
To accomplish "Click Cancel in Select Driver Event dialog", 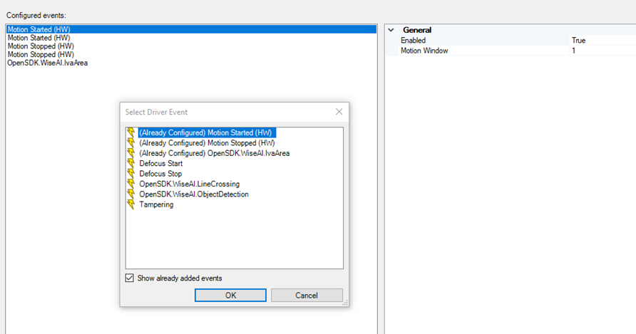I will 307,295.
